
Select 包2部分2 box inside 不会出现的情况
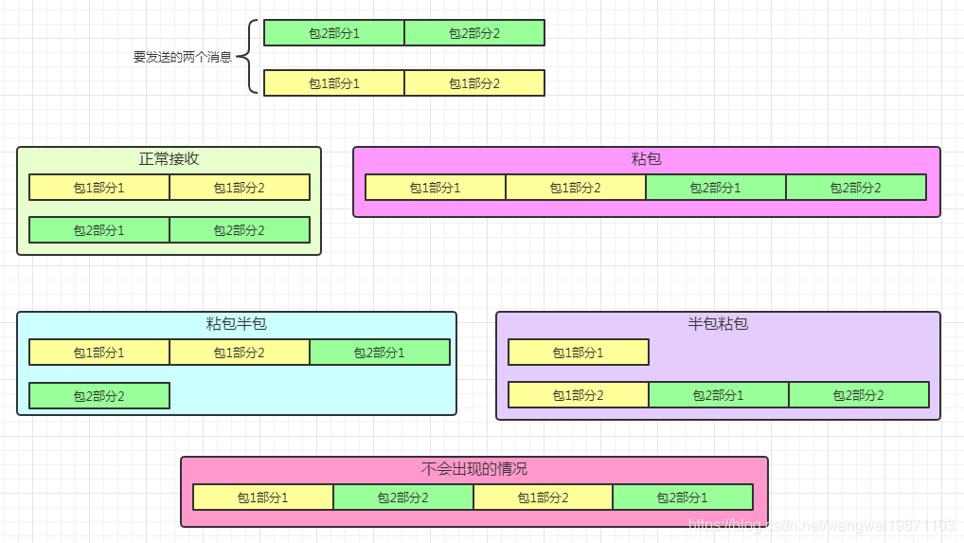click(403, 498)
